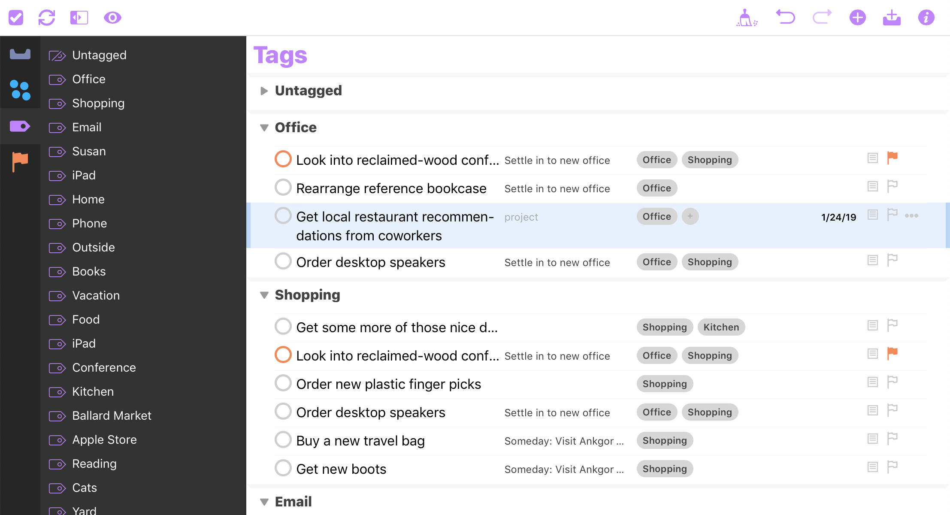The height and width of the screenshot is (515, 950).
Task: Toggle orange circle for Look into reclaimed-wood conf
Action: (x=283, y=160)
